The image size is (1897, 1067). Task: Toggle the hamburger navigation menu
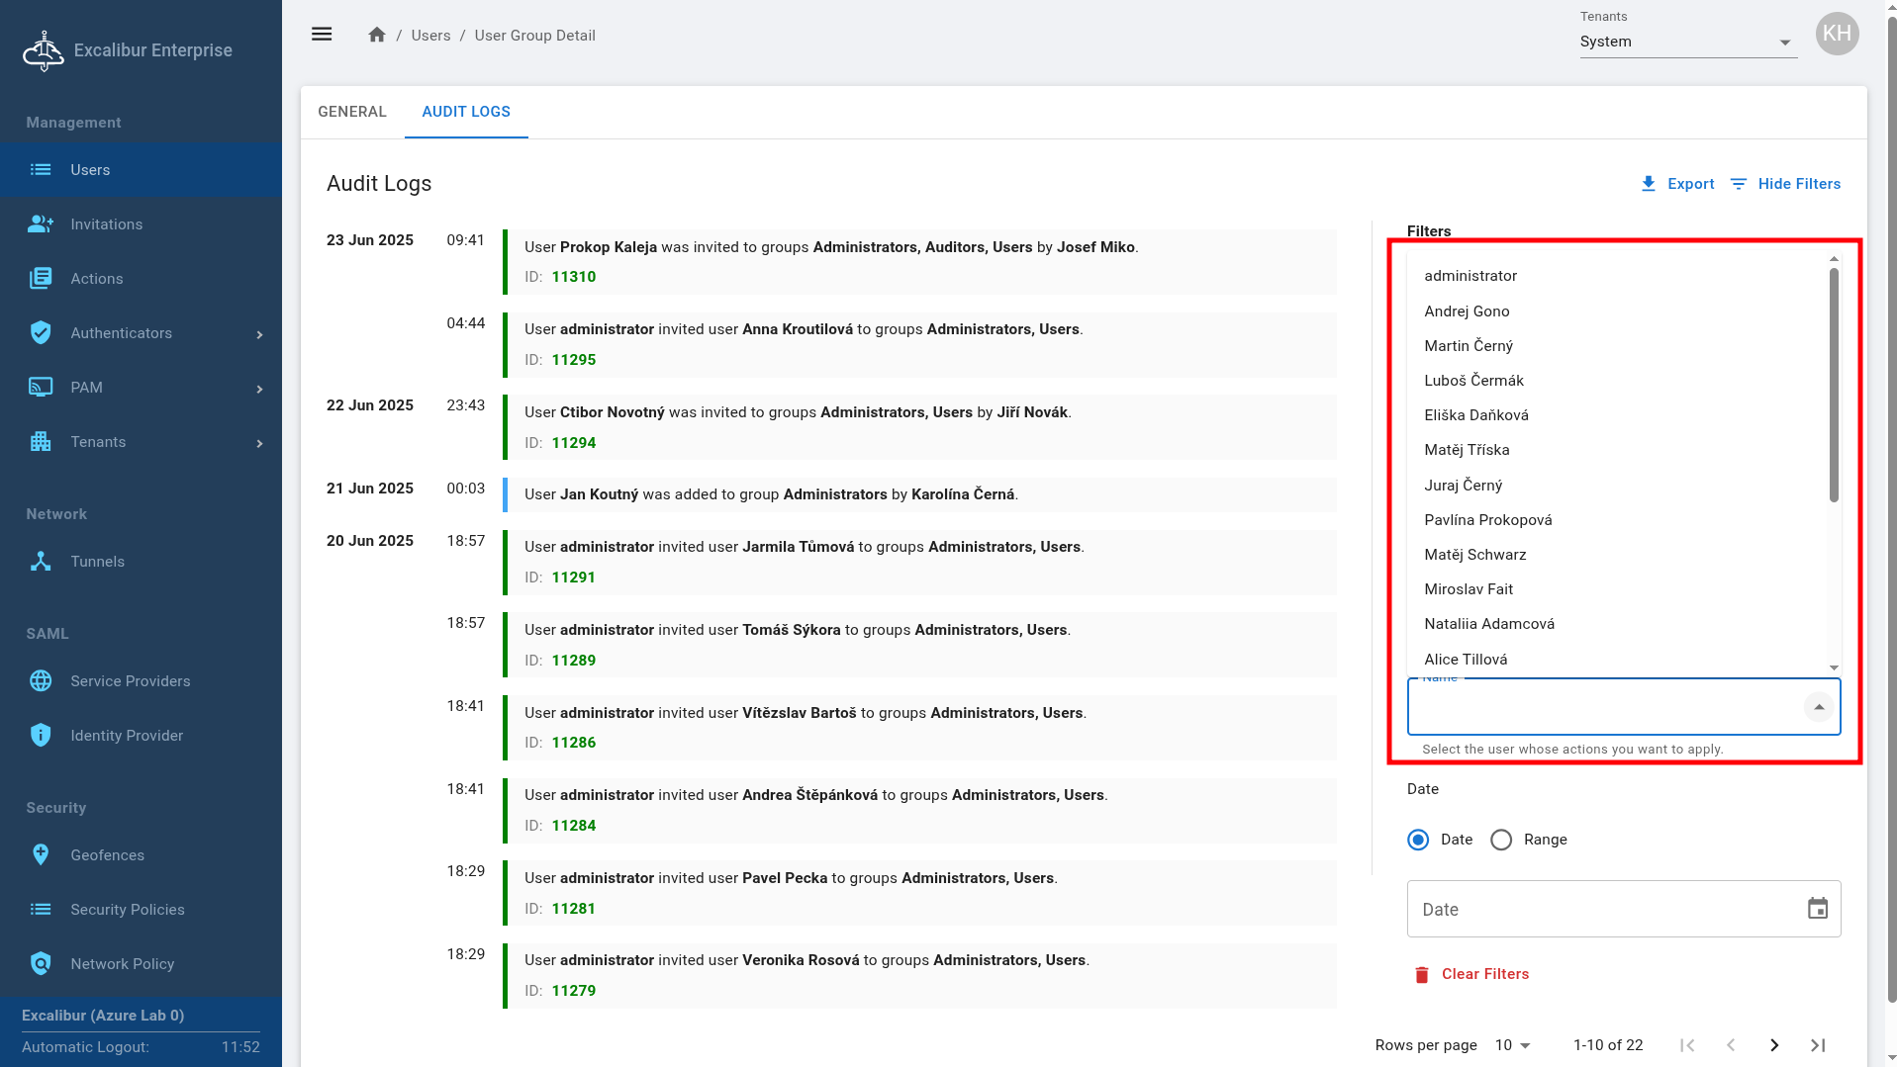pyautogui.click(x=322, y=35)
